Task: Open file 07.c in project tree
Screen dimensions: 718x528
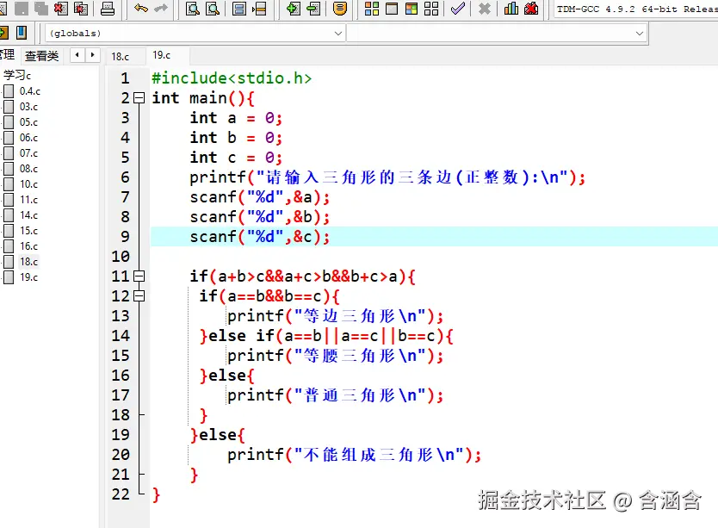Action: (28, 153)
